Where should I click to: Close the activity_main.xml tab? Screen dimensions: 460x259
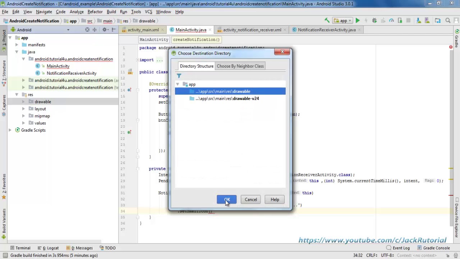click(x=163, y=30)
